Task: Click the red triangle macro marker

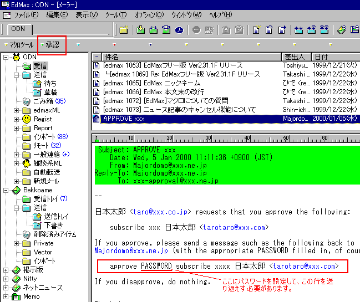Action: point(114,45)
